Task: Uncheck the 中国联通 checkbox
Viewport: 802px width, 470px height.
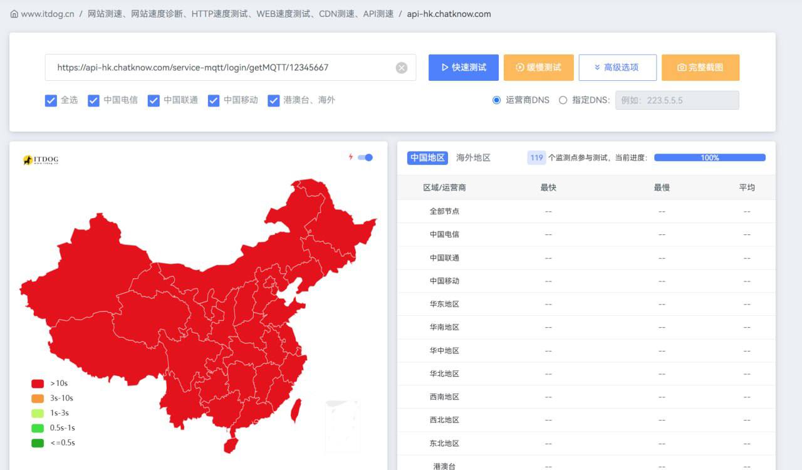Action: 154,100
